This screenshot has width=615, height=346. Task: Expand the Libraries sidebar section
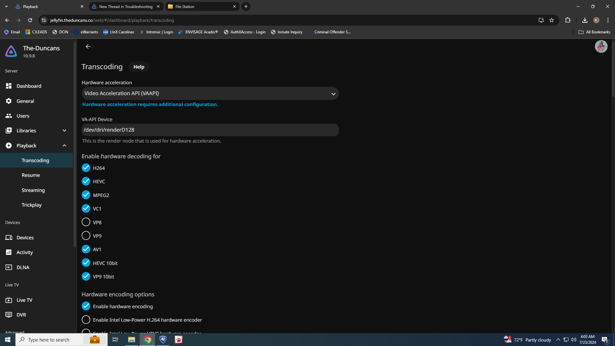tap(64, 130)
